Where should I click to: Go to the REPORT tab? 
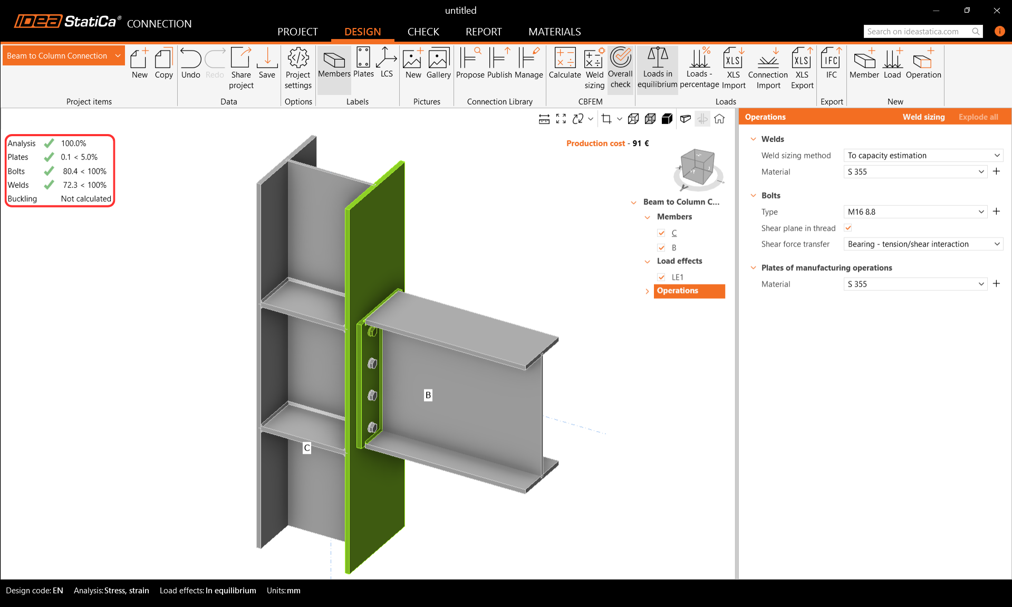(484, 32)
